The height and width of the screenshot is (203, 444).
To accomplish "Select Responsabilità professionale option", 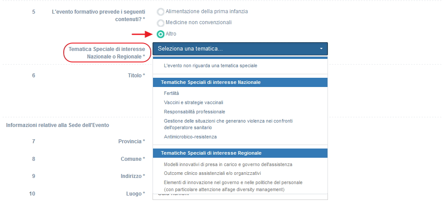I will [x=194, y=112].
